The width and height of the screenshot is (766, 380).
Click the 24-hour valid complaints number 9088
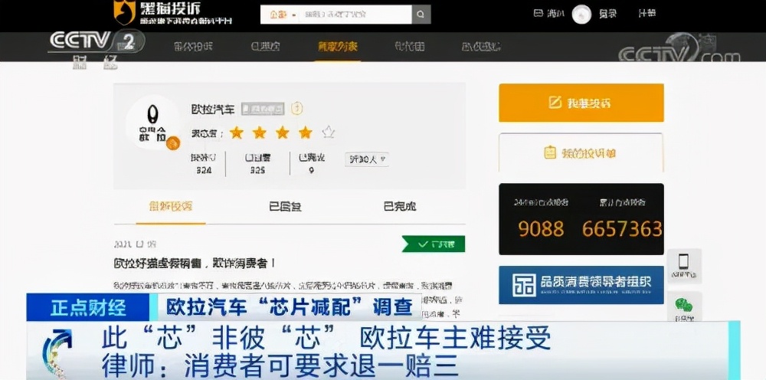(x=542, y=229)
